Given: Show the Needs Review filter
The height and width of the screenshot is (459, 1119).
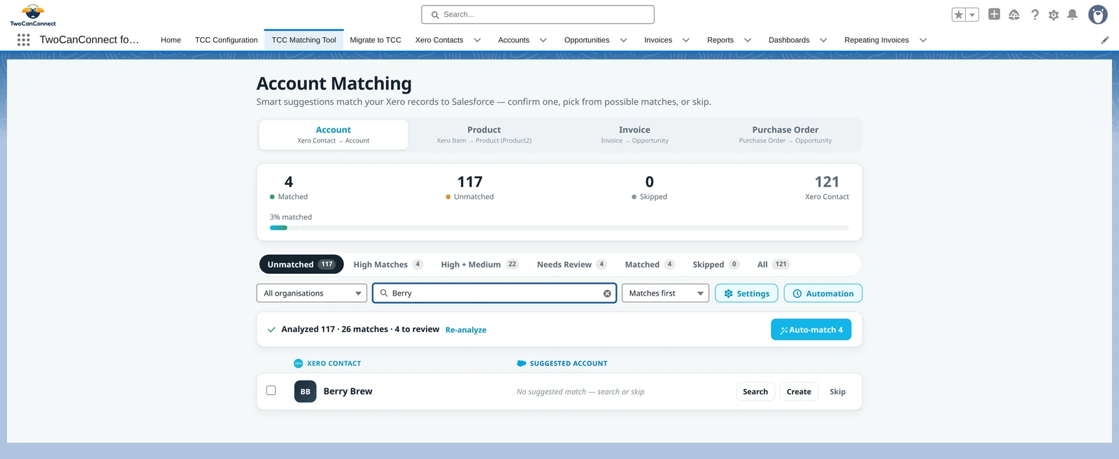Looking at the screenshot, I should (571, 264).
